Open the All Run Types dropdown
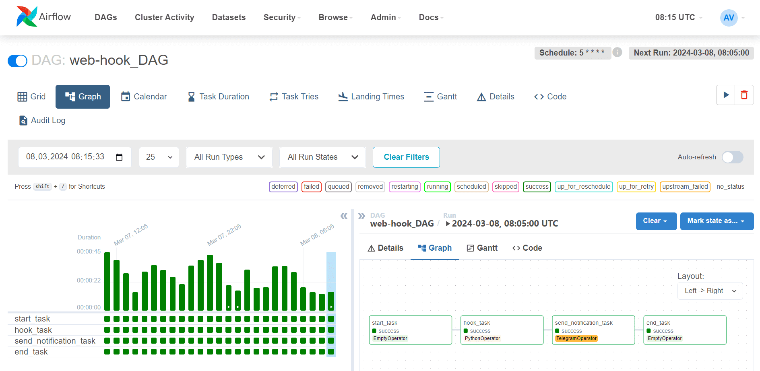This screenshot has width=760, height=371. 229,157
